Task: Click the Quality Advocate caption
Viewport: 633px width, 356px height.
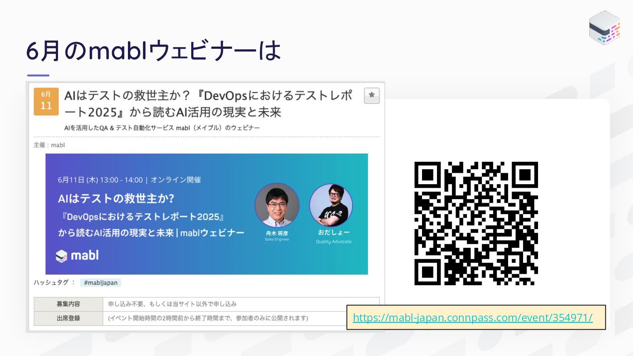Action: coord(334,242)
